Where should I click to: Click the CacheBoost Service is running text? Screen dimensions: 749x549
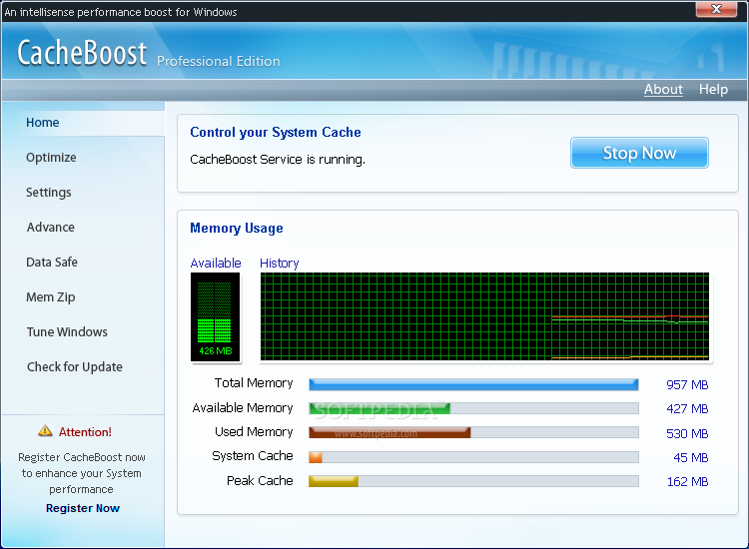(x=278, y=160)
